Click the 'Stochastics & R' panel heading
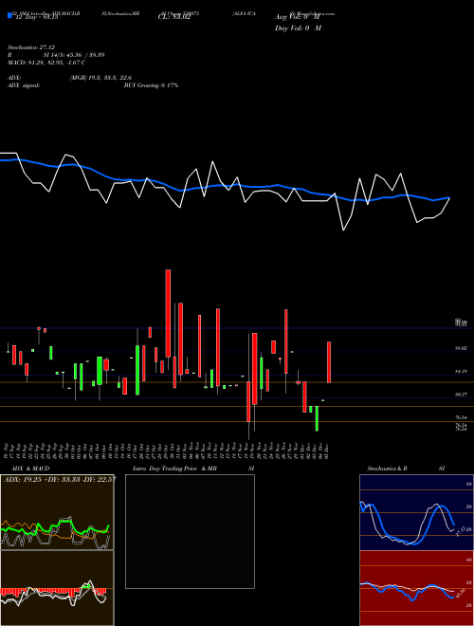This screenshot has width=474, height=626. click(388, 469)
